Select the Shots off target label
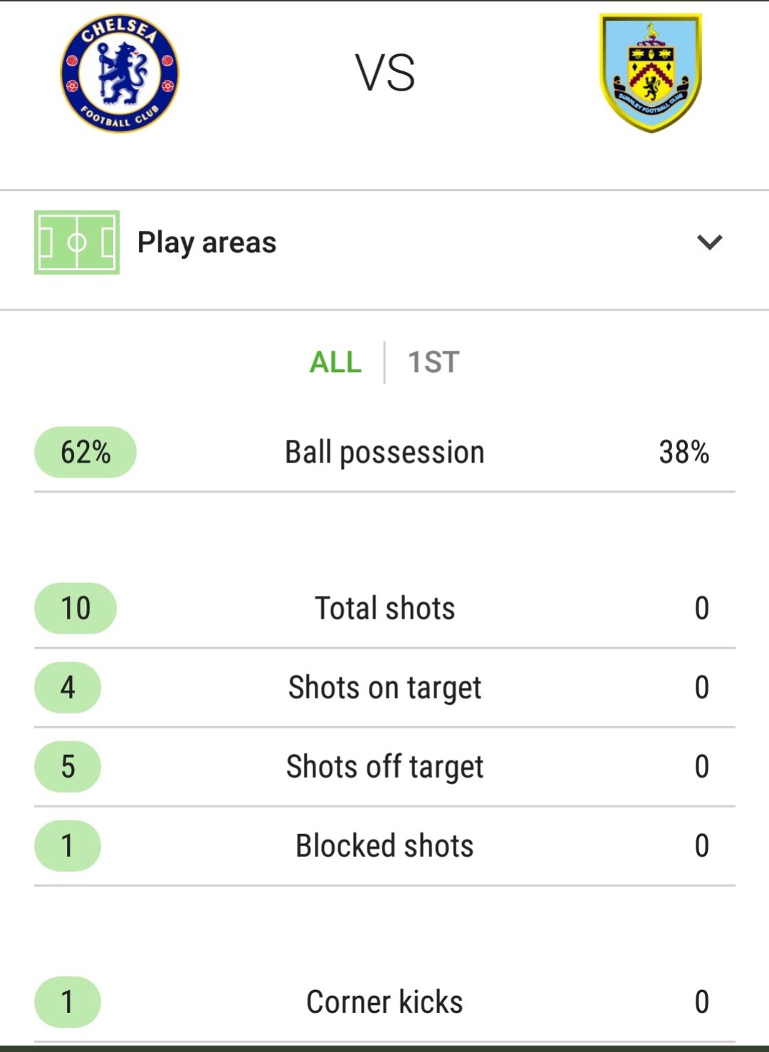769x1052 pixels. point(384,767)
